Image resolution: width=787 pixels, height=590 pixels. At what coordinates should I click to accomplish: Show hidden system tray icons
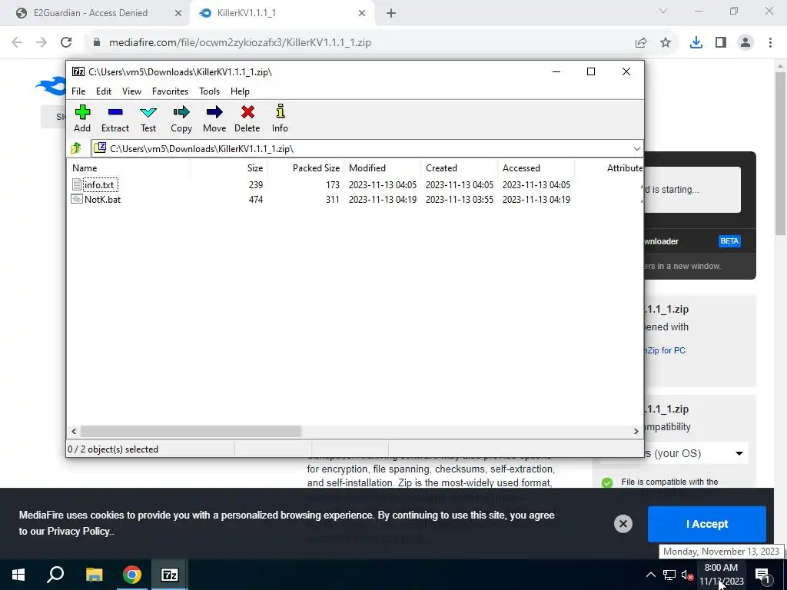coord(650,575)
